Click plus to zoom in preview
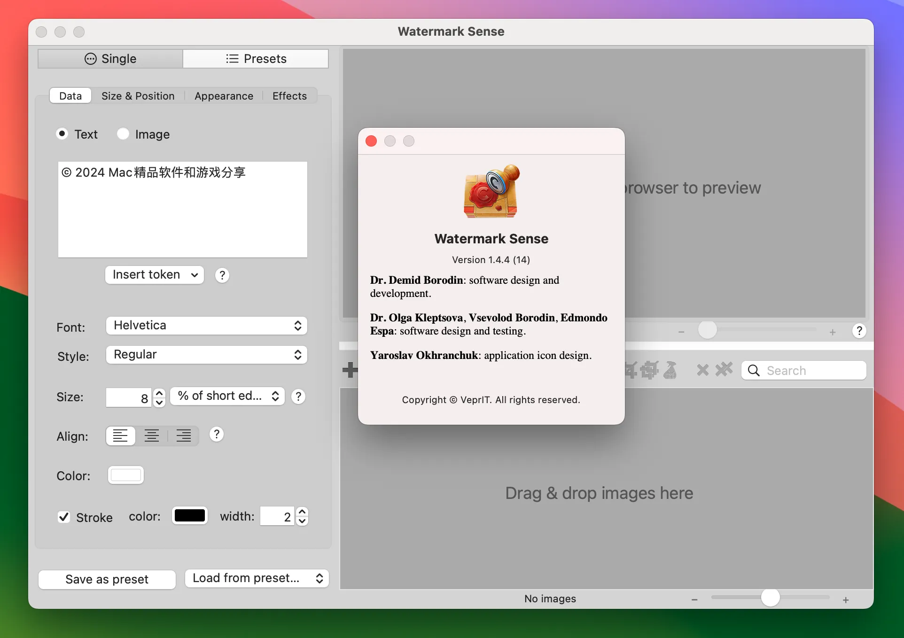 point(833,332)
